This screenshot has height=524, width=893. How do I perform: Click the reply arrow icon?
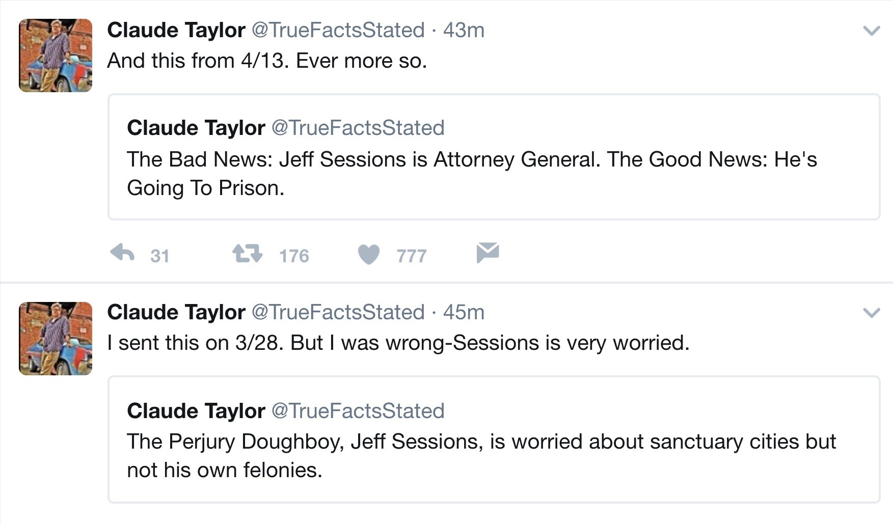pyautogui.click(x=122, y=253)
